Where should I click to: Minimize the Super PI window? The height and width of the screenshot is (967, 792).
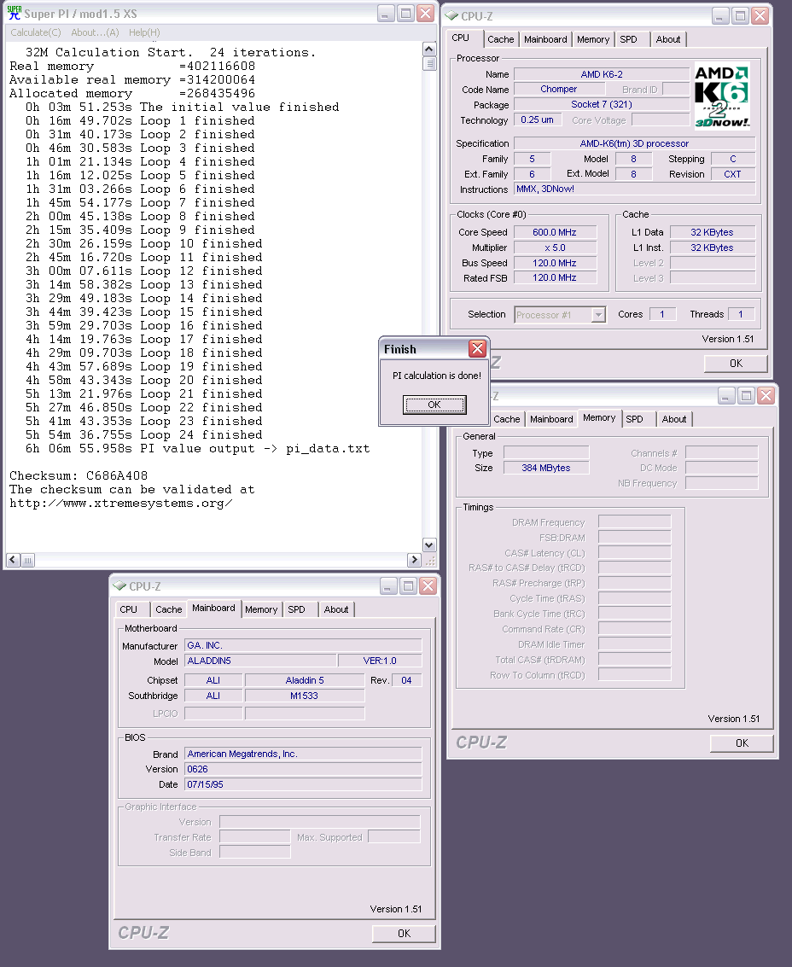pos(386,14)
